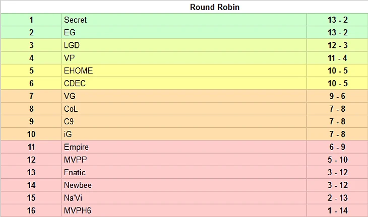368x217 pixels.
Task: Click the CDEC team cell
Action: [75, 84]
